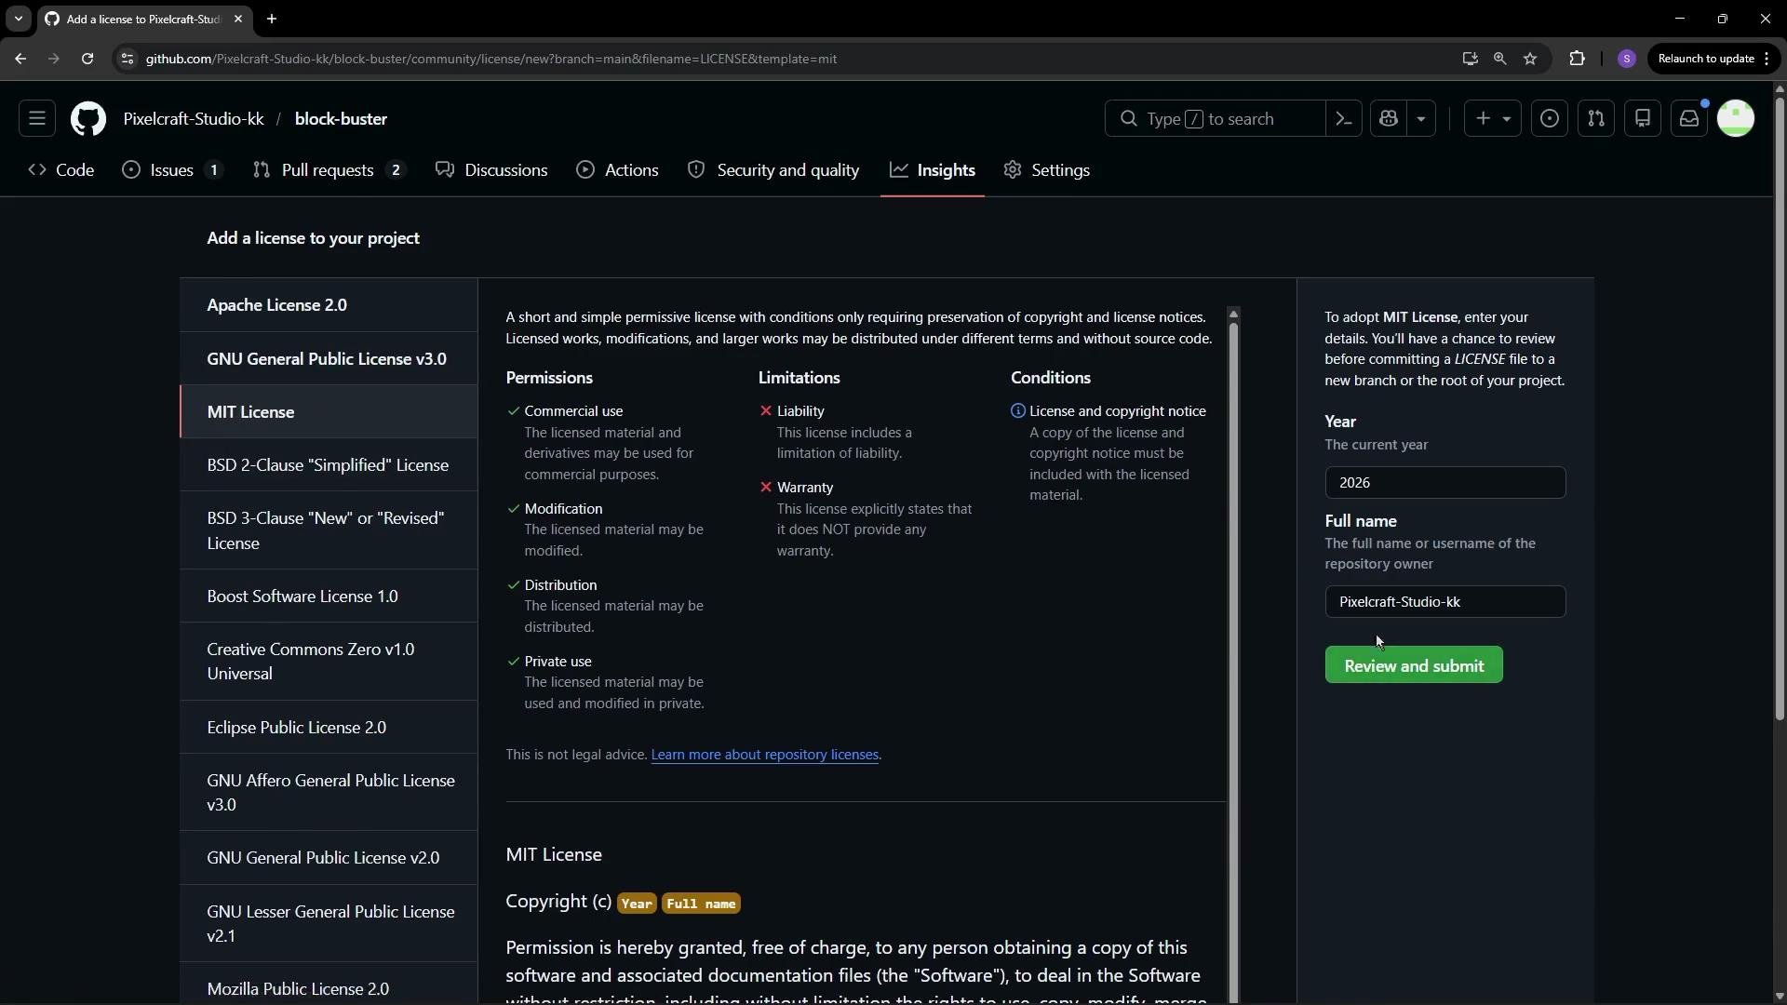Viewport: 1787px width, 1005px height.
Task: Switch to the Code tab
Action: pyautogui.click(x=61, y=170)
